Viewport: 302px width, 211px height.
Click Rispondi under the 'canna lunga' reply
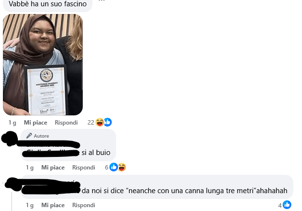click(84, 205)
